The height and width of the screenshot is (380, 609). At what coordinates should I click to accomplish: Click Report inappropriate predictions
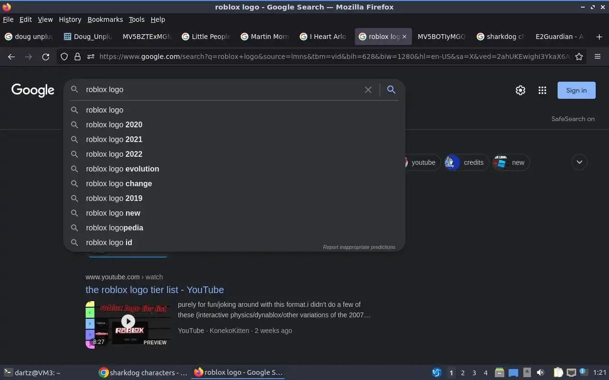click(x=359, y=247)
